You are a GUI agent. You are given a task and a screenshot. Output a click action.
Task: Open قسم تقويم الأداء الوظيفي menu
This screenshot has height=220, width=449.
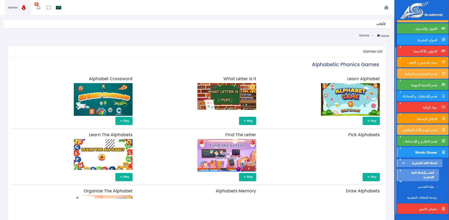point(423,130)
